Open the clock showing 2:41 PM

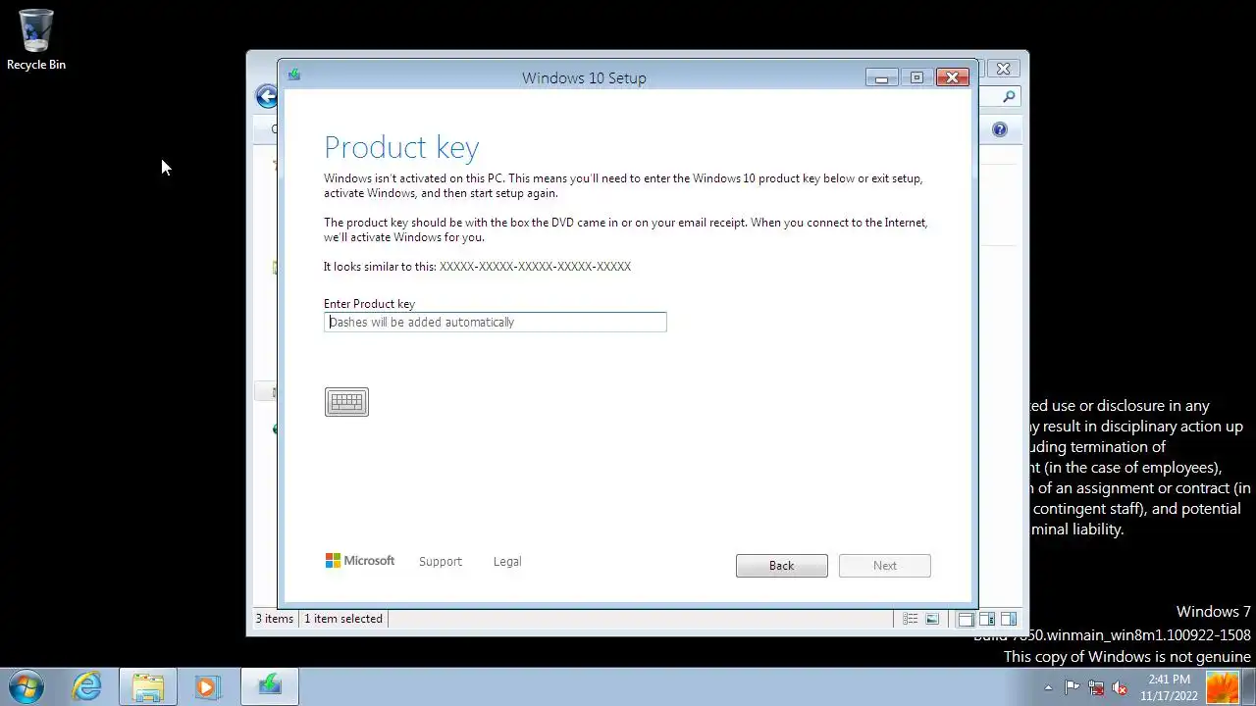[x=1169, y=687]
